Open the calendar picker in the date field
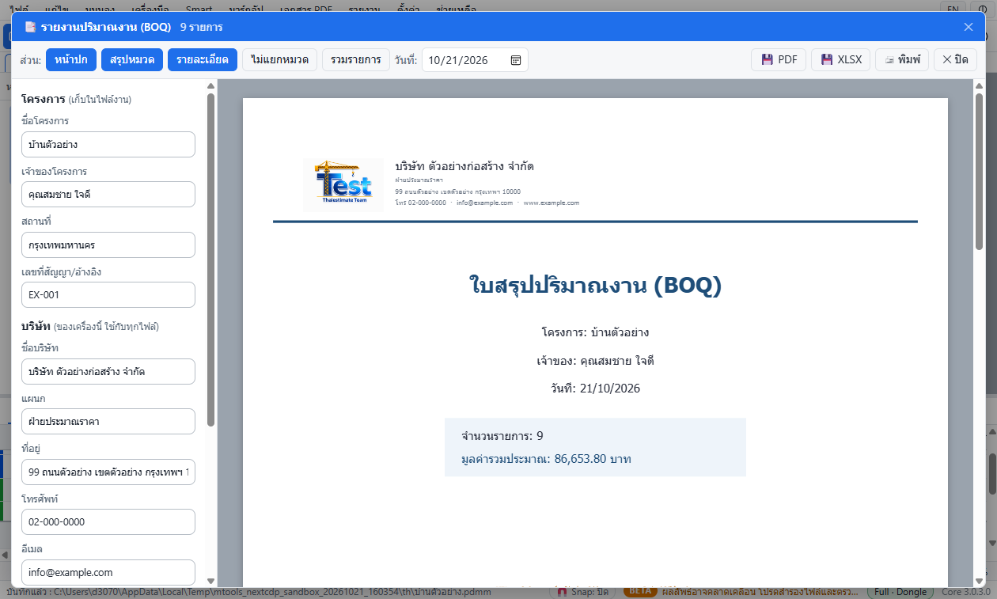This screenshot has width=997, height=599. click(x=515, y=60)
